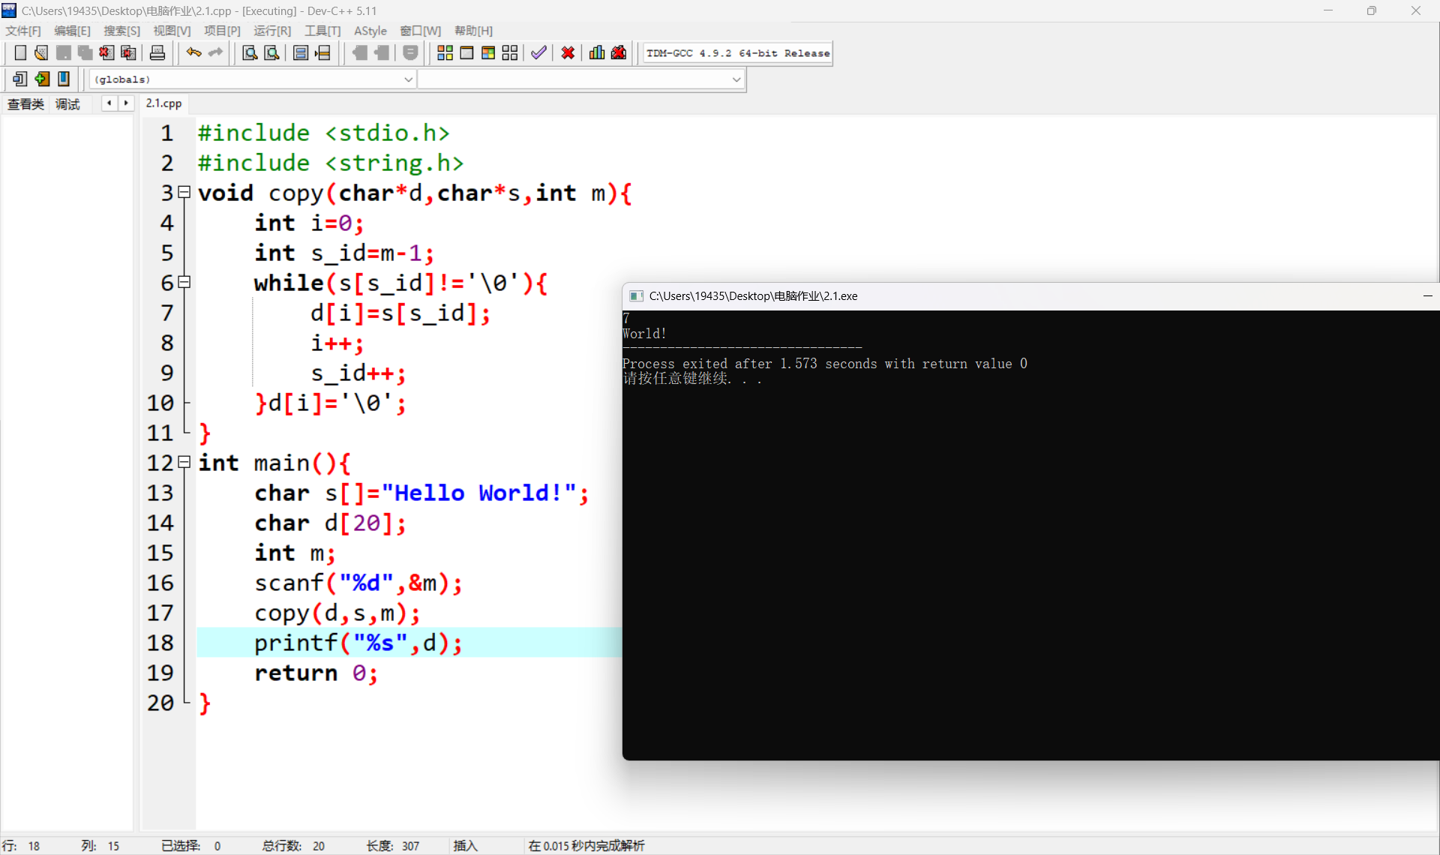
Task: Click the right tab scroll arrow
Action: click(126, 103)
